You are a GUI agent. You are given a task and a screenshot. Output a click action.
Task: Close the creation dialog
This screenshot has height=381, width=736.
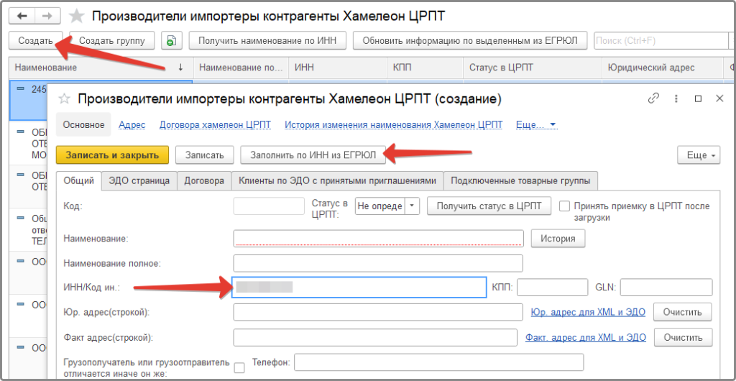(x=719, y=98)
